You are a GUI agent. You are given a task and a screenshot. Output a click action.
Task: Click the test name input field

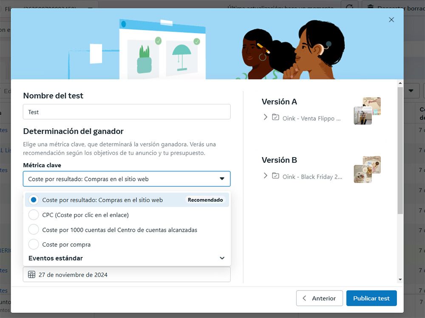point(127,112)
